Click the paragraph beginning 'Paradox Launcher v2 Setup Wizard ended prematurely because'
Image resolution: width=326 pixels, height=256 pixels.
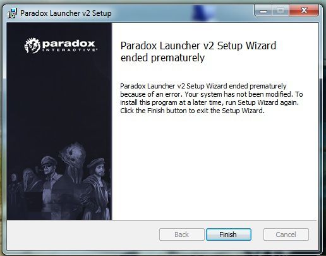point(212,98)
